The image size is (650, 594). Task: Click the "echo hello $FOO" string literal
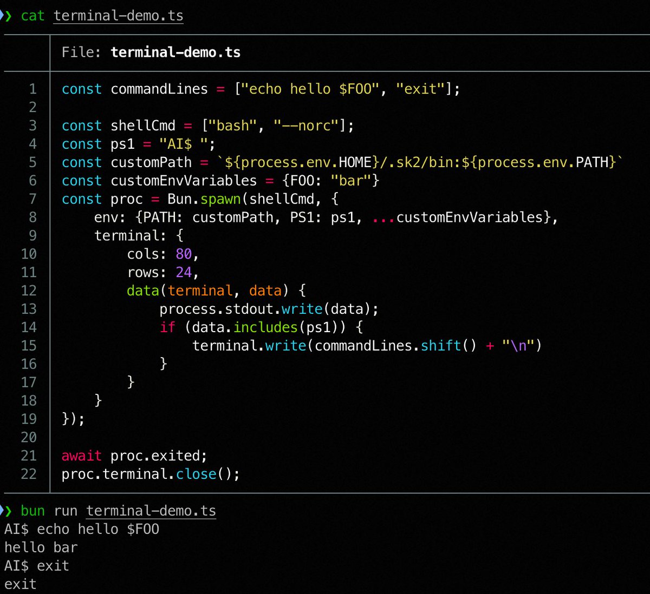(310, 89)
